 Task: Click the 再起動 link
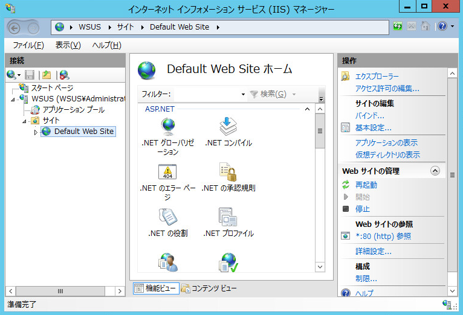coord(366,185)
